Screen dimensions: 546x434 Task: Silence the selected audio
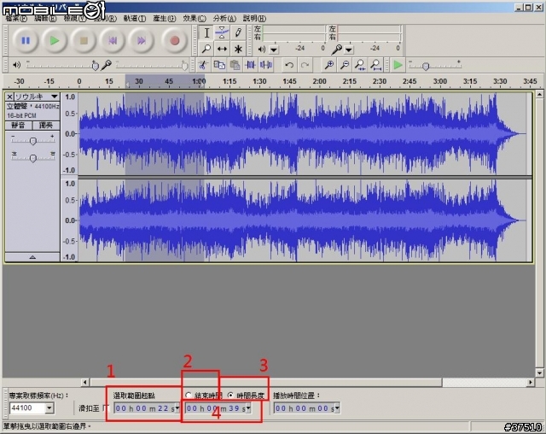coord(266,65)
